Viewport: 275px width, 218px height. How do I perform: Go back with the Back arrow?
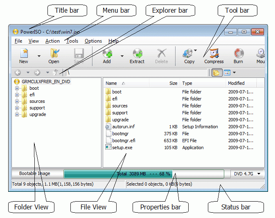pyautogui.click(x=18, y=73)
